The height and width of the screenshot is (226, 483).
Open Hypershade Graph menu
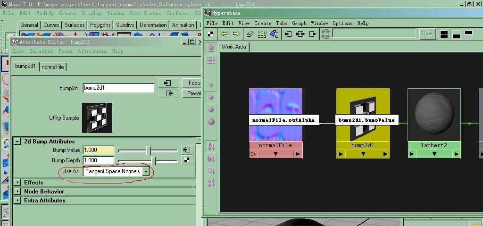[299, 24]
